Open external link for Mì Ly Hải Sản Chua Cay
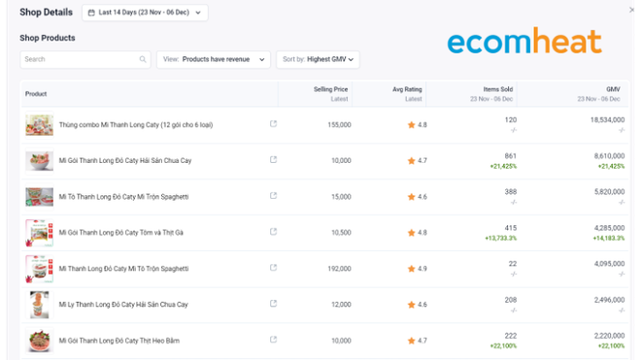The width and height of the screenshot is (641, 360). coord(274,304)
